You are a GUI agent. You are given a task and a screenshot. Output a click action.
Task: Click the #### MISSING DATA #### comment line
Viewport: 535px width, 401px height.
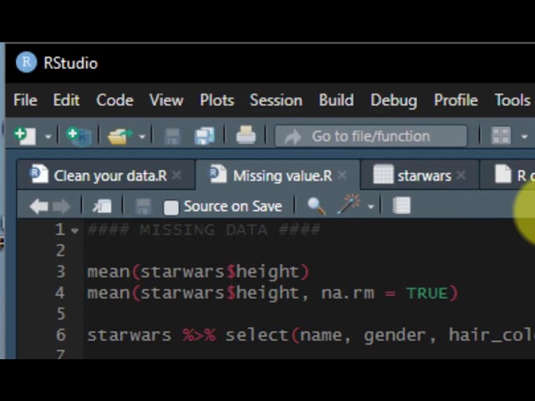pos(204,230)
